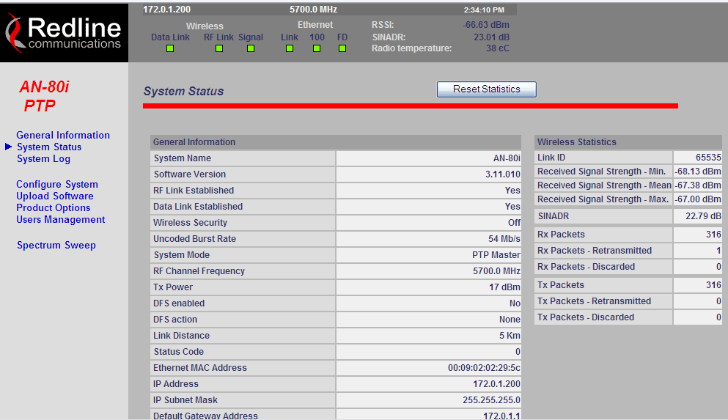The width and height of the screenshot is (728, 420).
Task: Click the IP Address value 172.0.1.200
Action: pos(496,384)
